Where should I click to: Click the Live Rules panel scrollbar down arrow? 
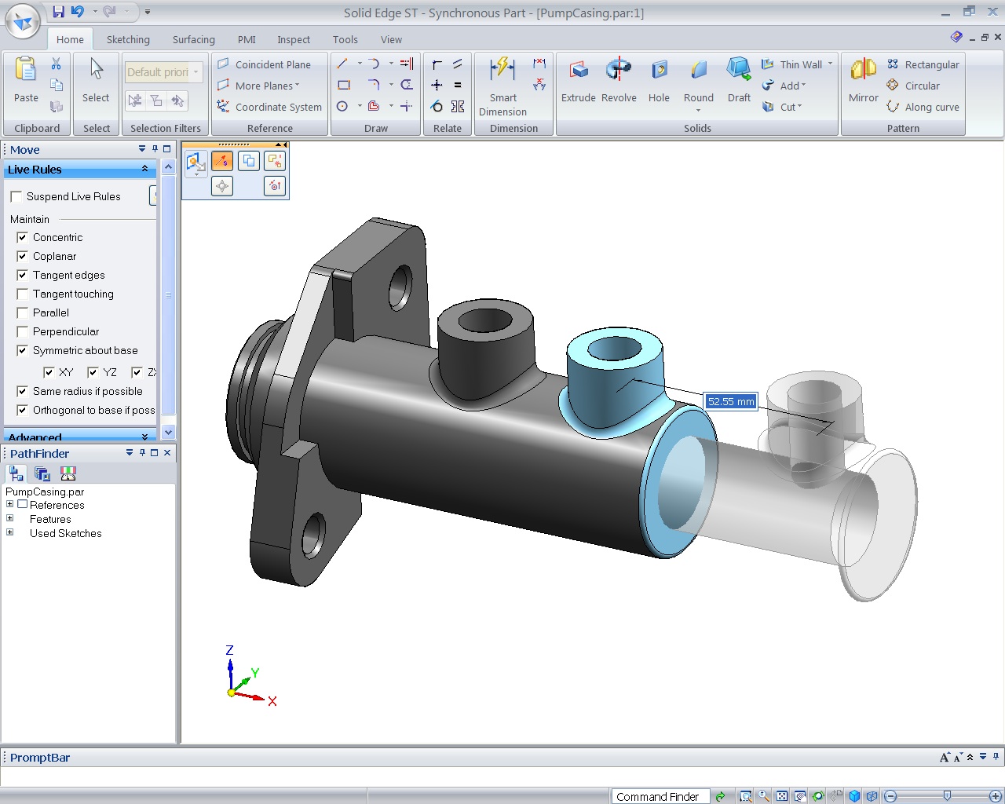point(168,433)
